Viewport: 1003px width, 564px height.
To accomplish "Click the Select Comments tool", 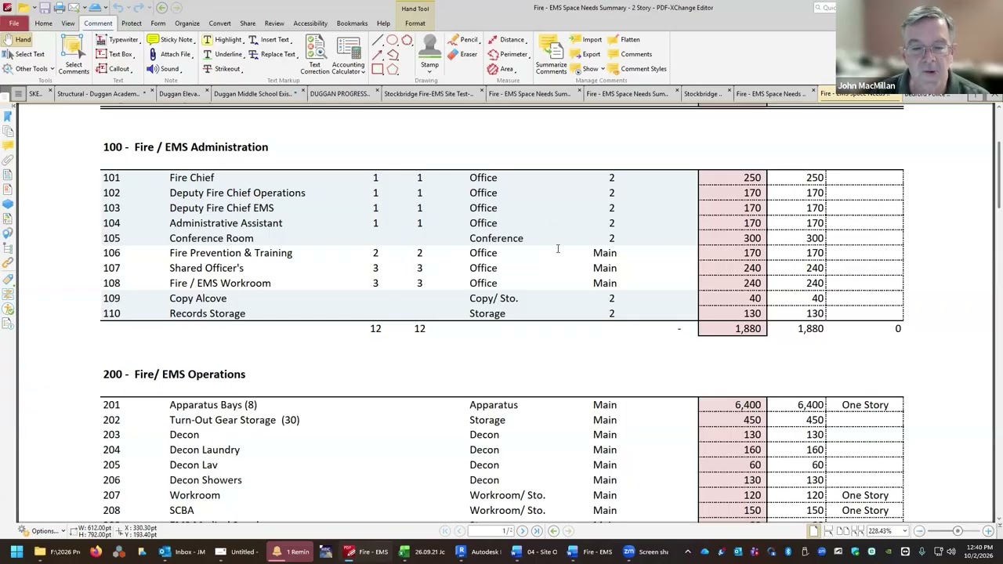I will [73, 56].
